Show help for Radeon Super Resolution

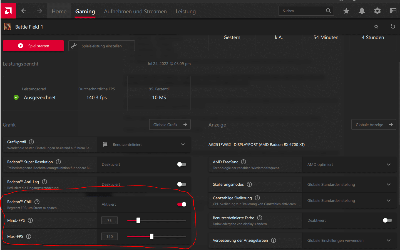coord(58,162)
